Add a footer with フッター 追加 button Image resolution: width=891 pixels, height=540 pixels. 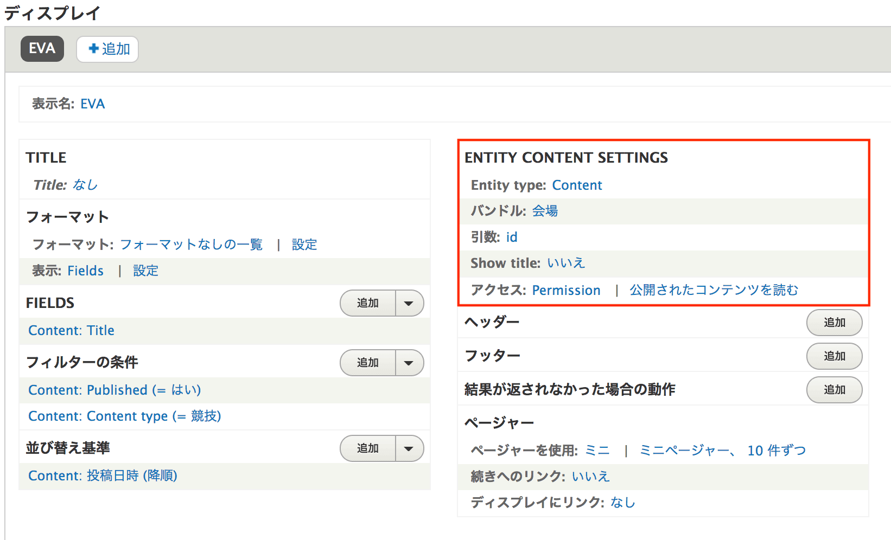tap(834, 356)
